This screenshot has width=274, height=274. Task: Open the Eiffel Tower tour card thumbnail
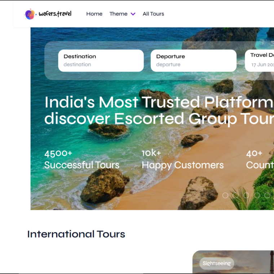233,262
